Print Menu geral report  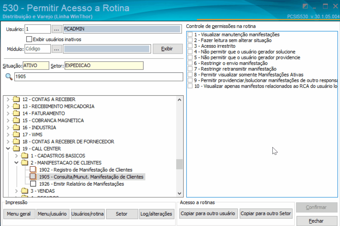click(x=19, y=214)
